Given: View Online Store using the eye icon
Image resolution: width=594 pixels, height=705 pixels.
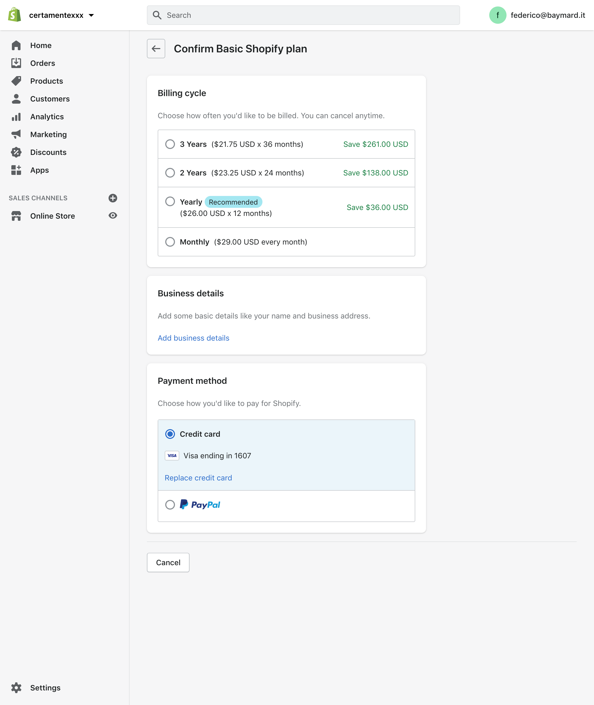Looking at the screenshot, I should pyautogui.click(x=113, y=215).
